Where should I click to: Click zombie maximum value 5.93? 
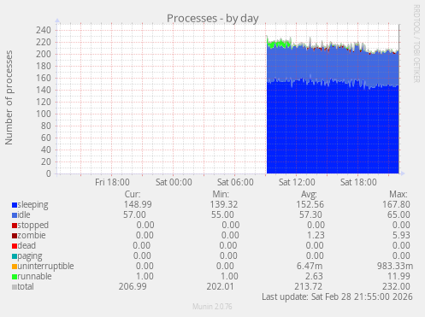coord(401,235)
